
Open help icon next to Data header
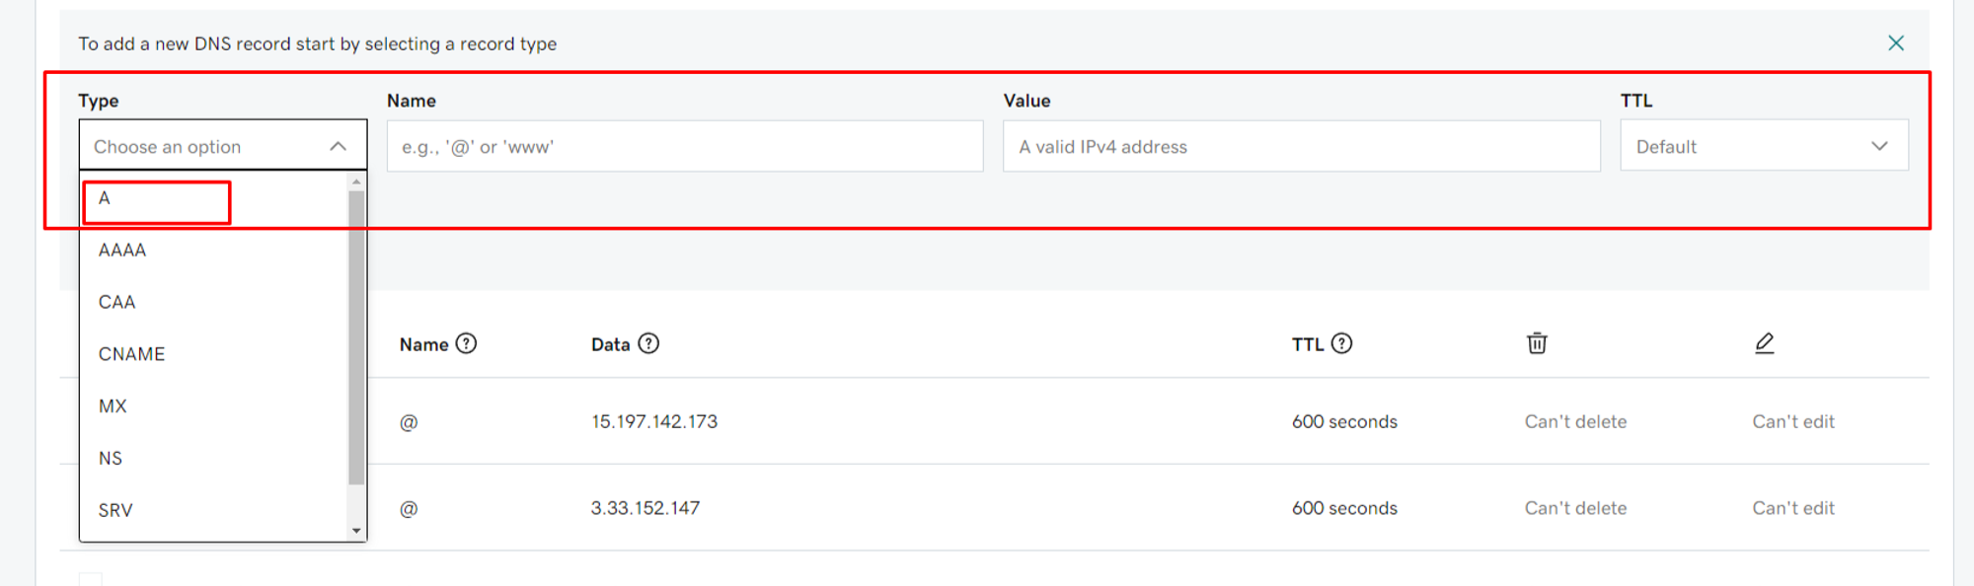[x=648, y=343]
